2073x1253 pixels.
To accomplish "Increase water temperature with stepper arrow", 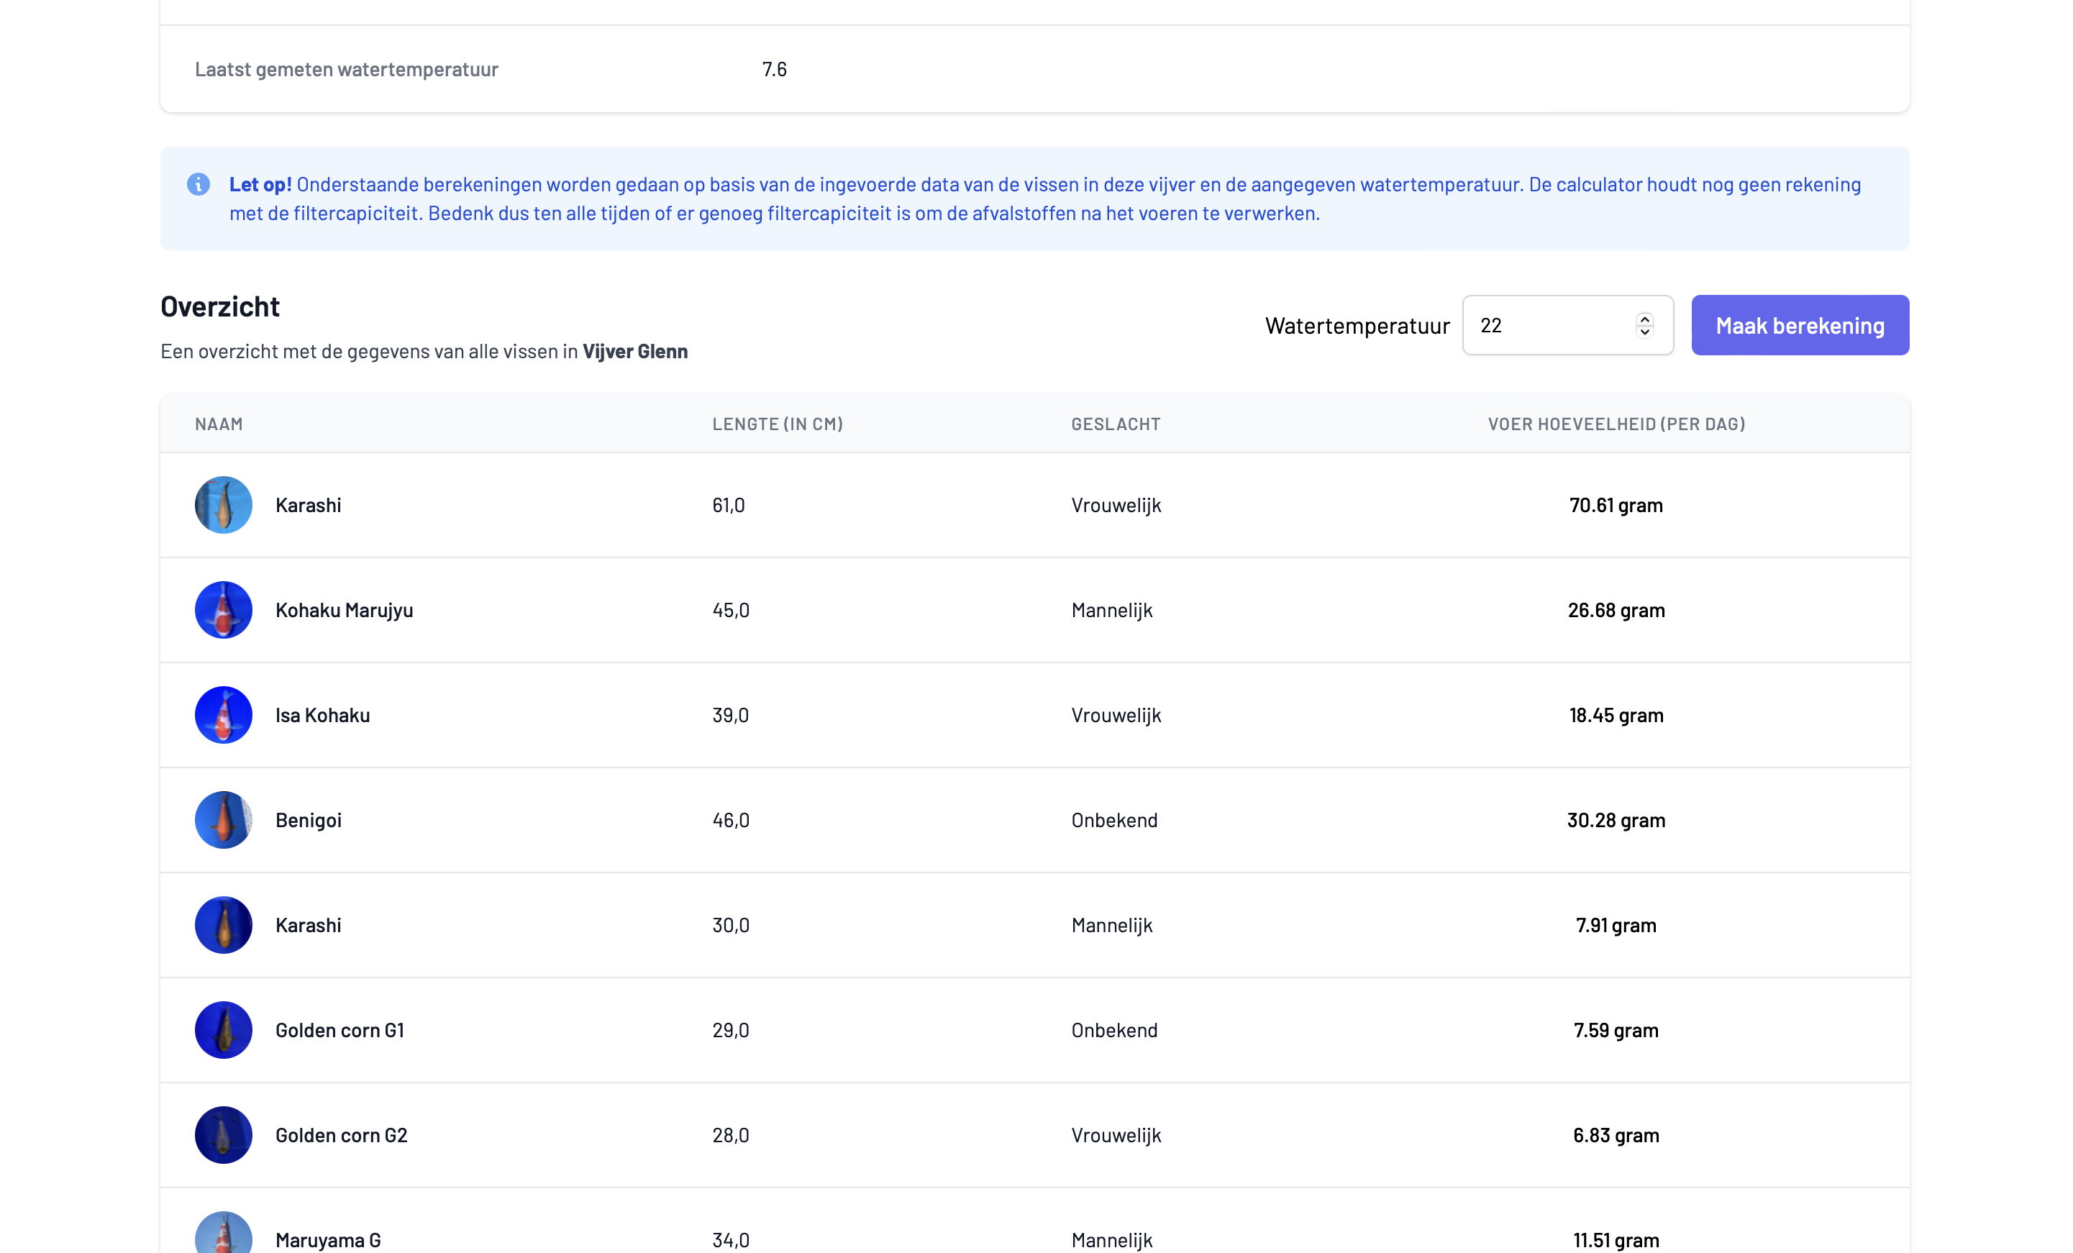I will pos(1645,319).
